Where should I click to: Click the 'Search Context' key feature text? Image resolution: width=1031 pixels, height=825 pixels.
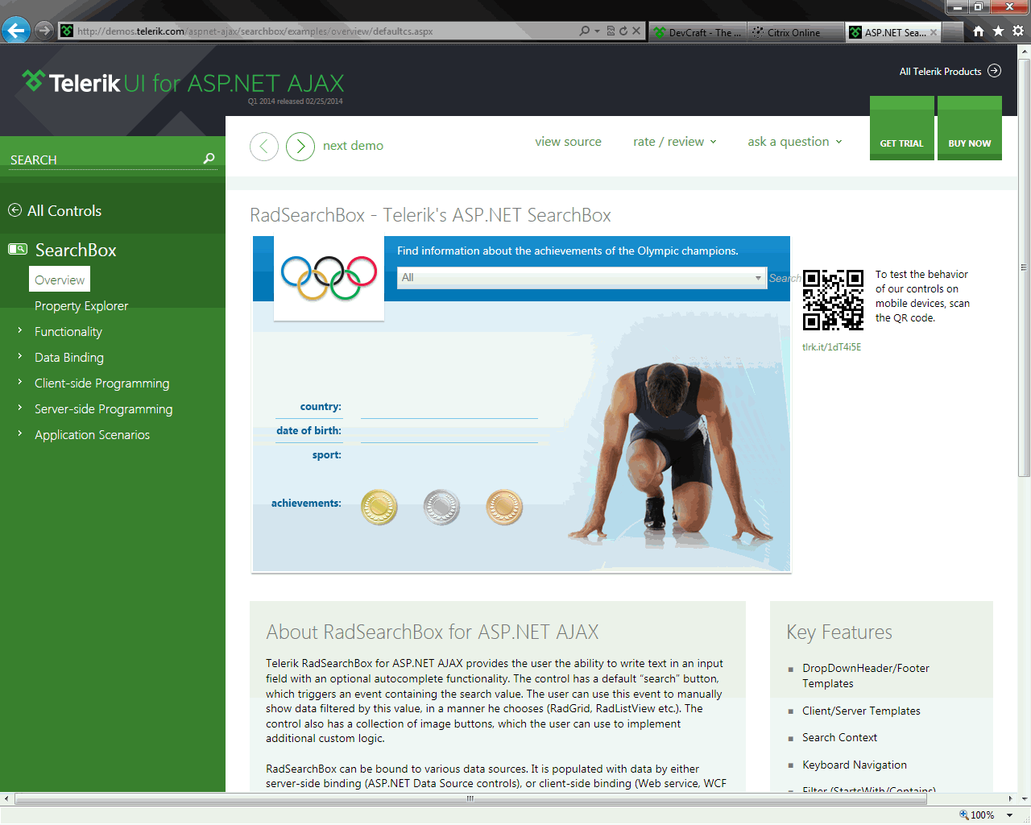click(x=839, y=737)
